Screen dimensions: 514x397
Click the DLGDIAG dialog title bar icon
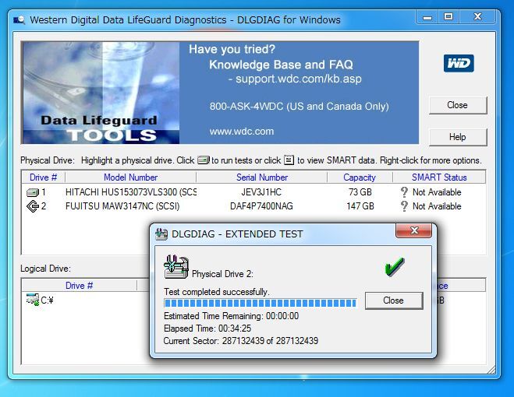162,234
